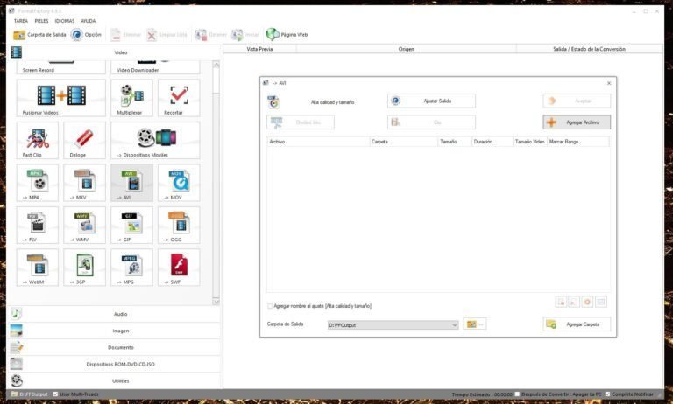Open the Delogo tool
The height and width of the screenshot is (404, 673).
(84, 140)
